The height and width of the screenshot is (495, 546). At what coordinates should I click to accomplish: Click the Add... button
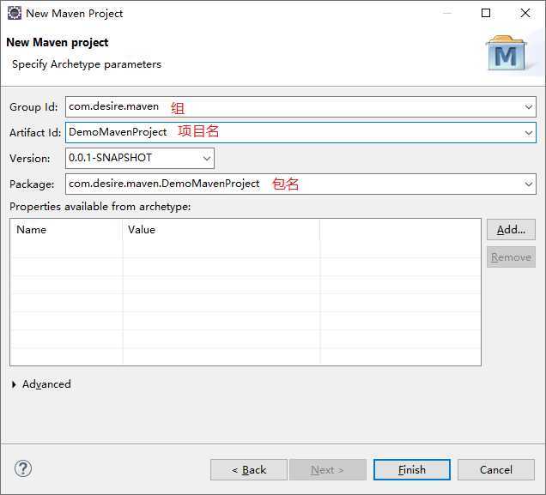(x=511, y=230)
